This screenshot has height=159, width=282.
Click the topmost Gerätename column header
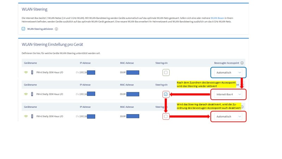pyautogui.click(x=30, y=63)
